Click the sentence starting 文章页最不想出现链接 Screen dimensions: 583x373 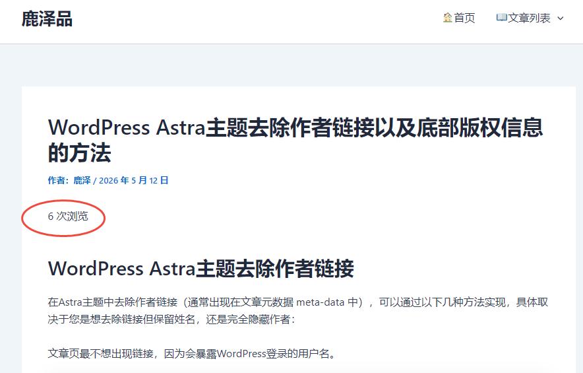click(193, 353)
